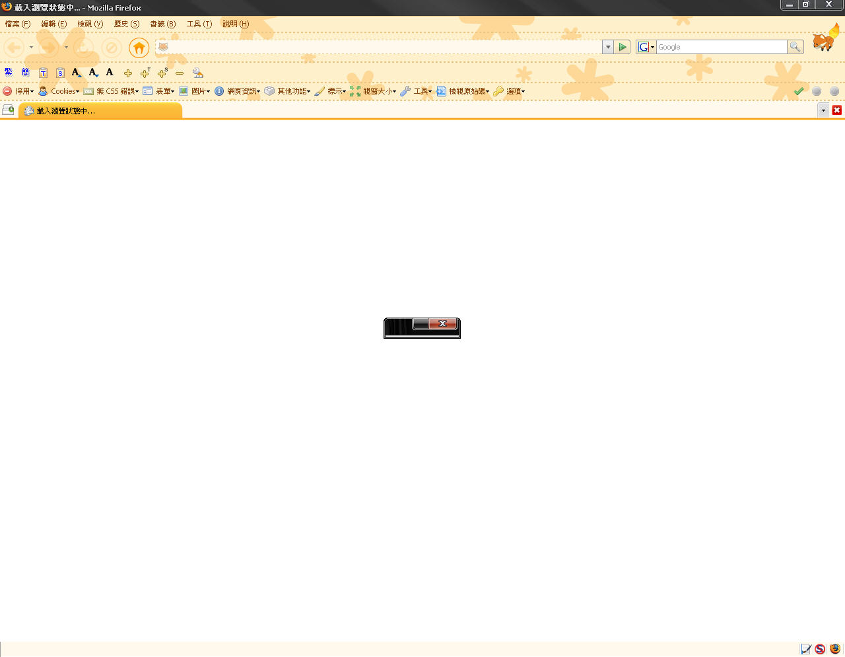Click the wrench settings icon in the zoom toolbar
This screenshot has width=845, height=657.
click(x=197, y=73)
